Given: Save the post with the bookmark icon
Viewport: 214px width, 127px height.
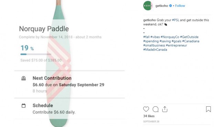Looking at the screenshot, I should [x=208, y=109].
